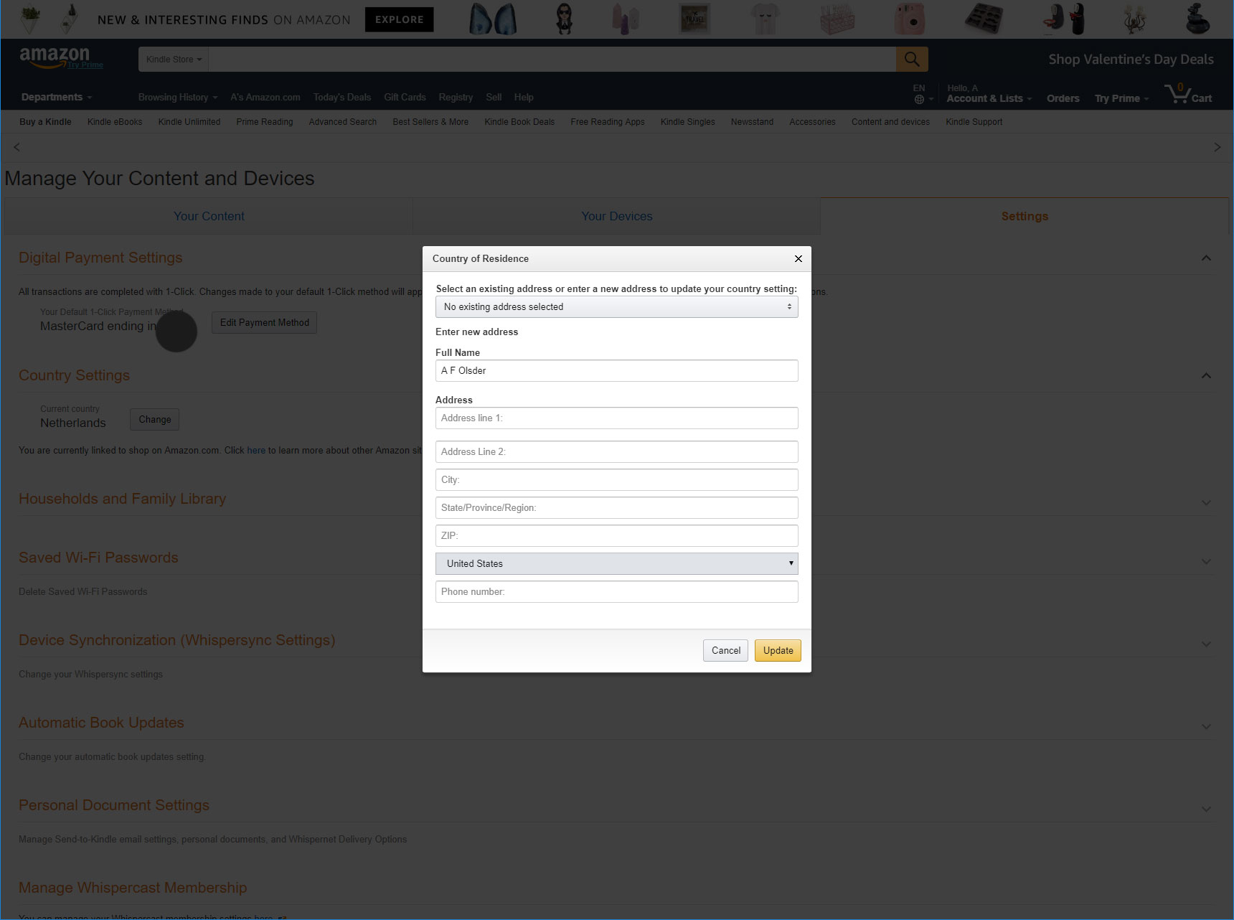Open the Kindle Store search category dropdown
This screenshot has height=920, width=1234.
174,59
